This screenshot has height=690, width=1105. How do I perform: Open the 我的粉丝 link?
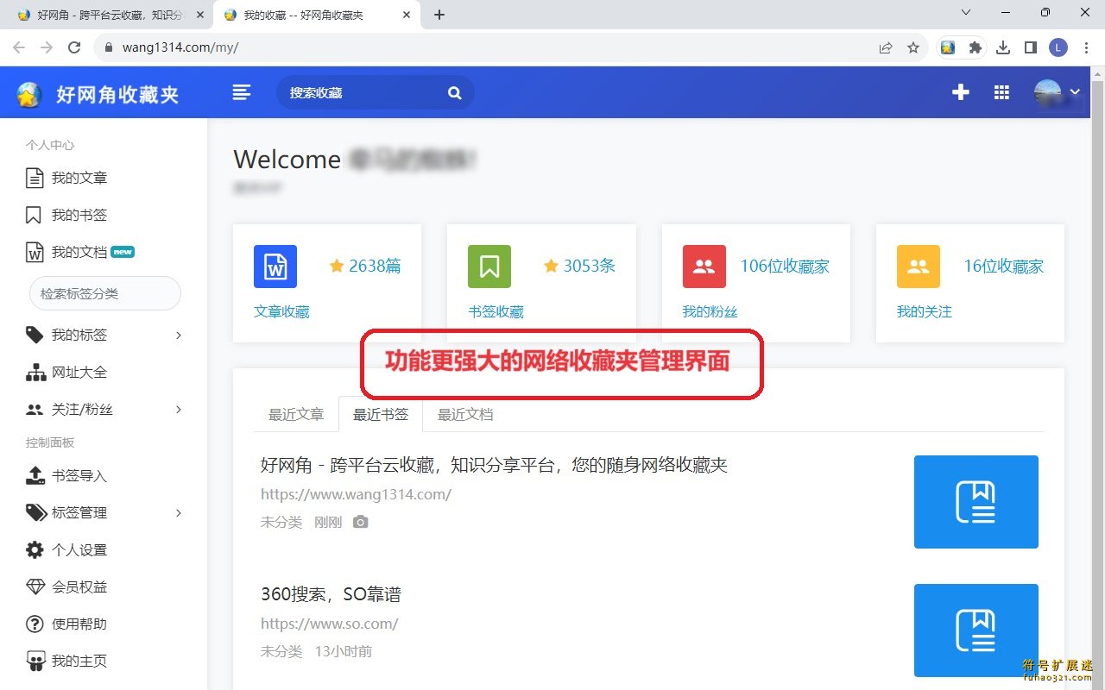pos(710,311)
